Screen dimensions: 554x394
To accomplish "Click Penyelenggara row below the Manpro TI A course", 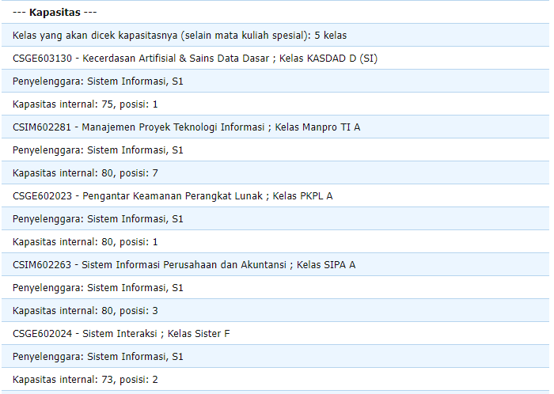I will click(x=275, y=150).
